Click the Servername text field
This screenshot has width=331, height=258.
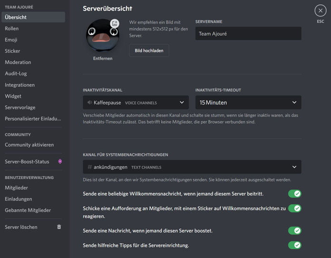[248, 34]
